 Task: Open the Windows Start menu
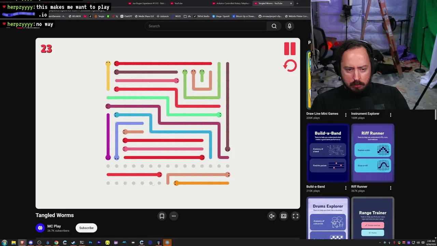(4, 243)
